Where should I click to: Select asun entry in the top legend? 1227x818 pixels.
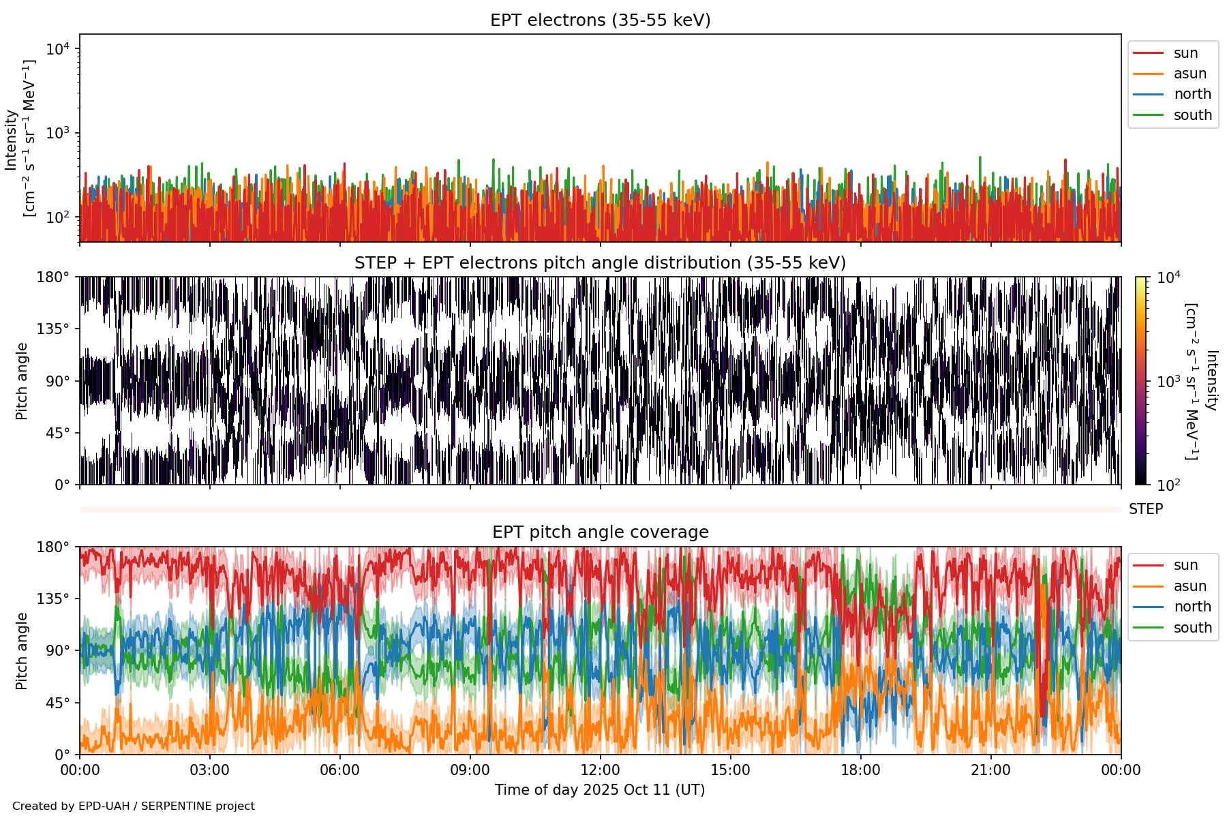tap(1190, 74)
